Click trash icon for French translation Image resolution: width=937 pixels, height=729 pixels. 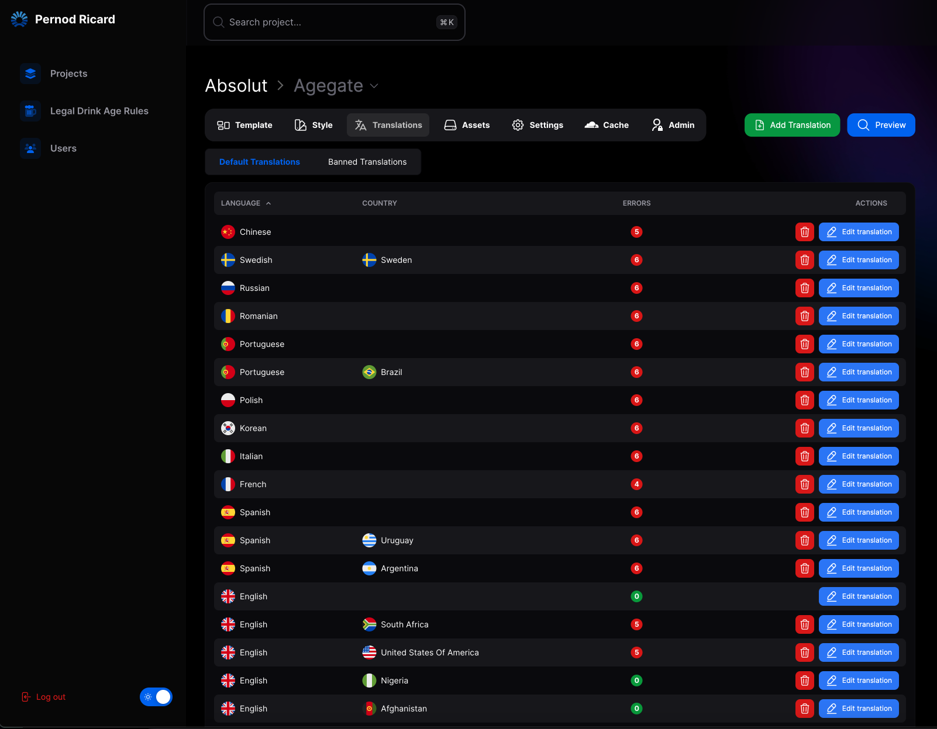tap(804, 484)
